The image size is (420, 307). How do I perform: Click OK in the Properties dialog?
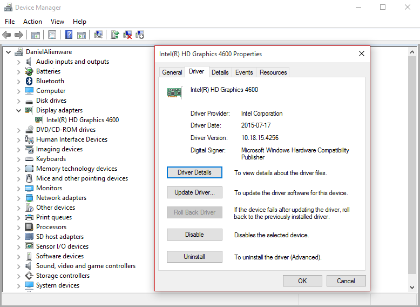pos(302,281)
